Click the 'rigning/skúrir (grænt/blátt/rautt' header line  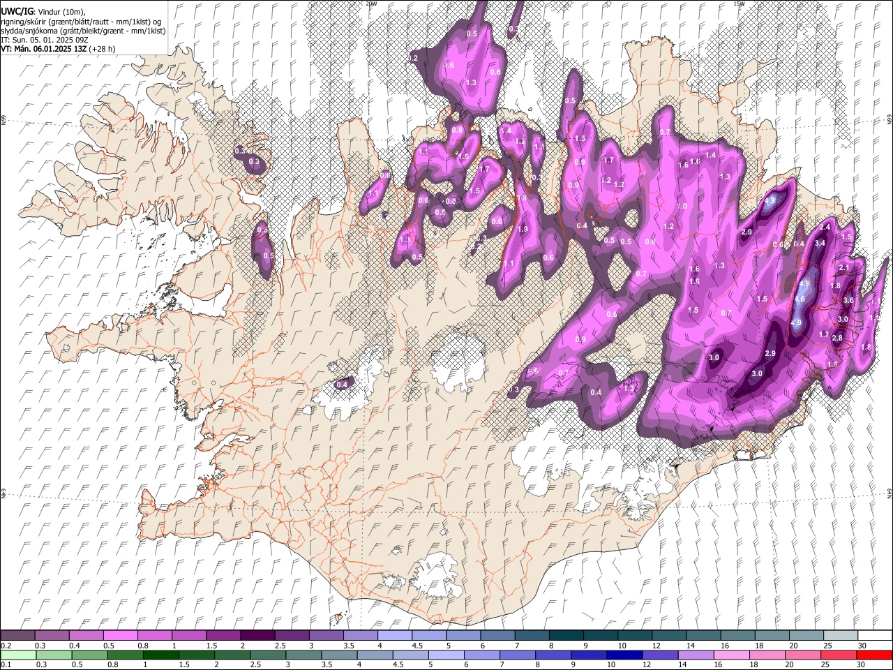(82, 22)
